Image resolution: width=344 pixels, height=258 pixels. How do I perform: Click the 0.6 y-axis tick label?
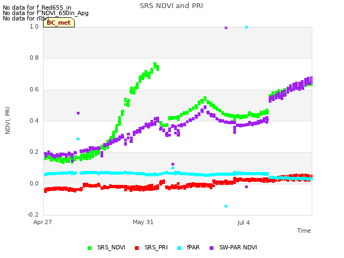point(34,90)
